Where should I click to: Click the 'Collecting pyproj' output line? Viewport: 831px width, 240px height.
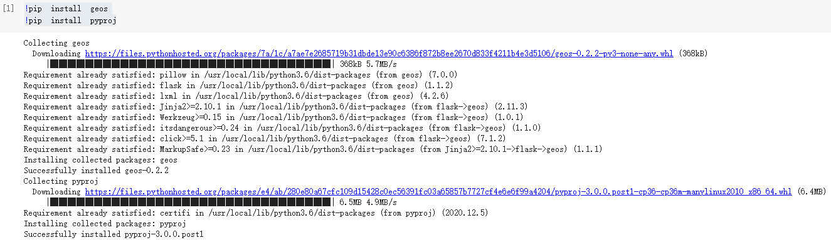[61, 181]
